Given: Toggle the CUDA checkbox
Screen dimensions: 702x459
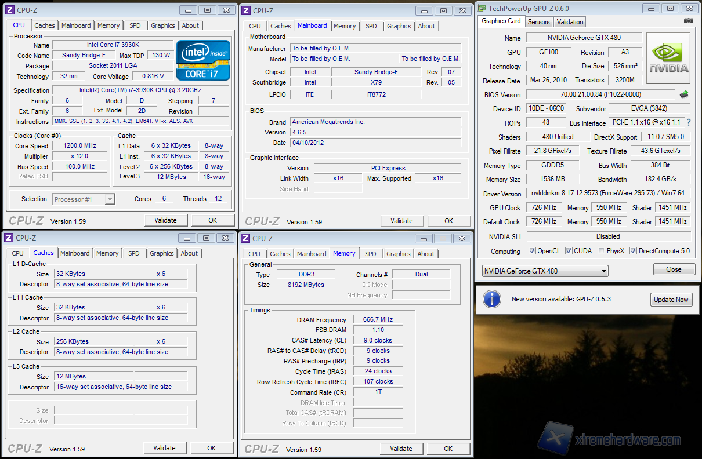Looking at the screenshot, I should 568,252.
